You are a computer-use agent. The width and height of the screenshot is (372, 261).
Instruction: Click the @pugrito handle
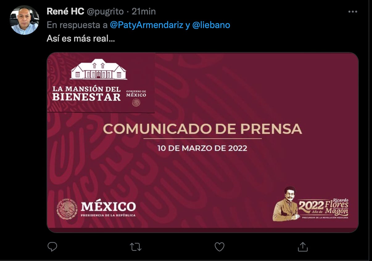(105, 12)
